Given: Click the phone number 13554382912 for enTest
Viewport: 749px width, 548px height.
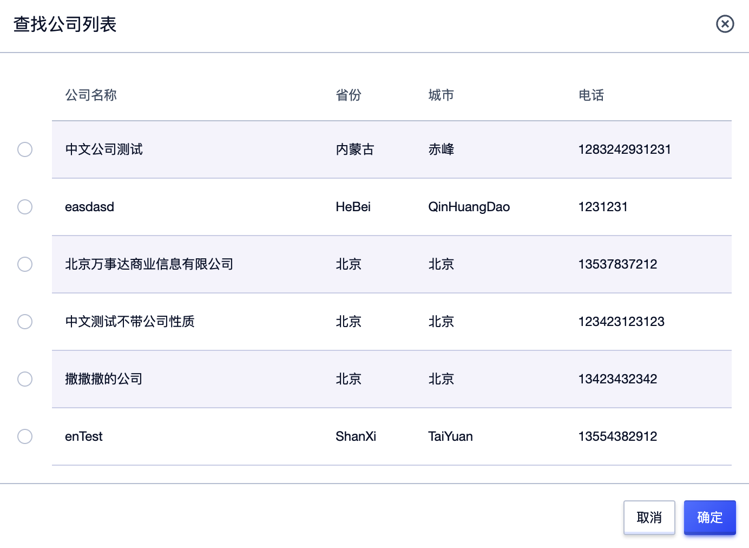Looking at the screenshot, I should tap(617, 436).
